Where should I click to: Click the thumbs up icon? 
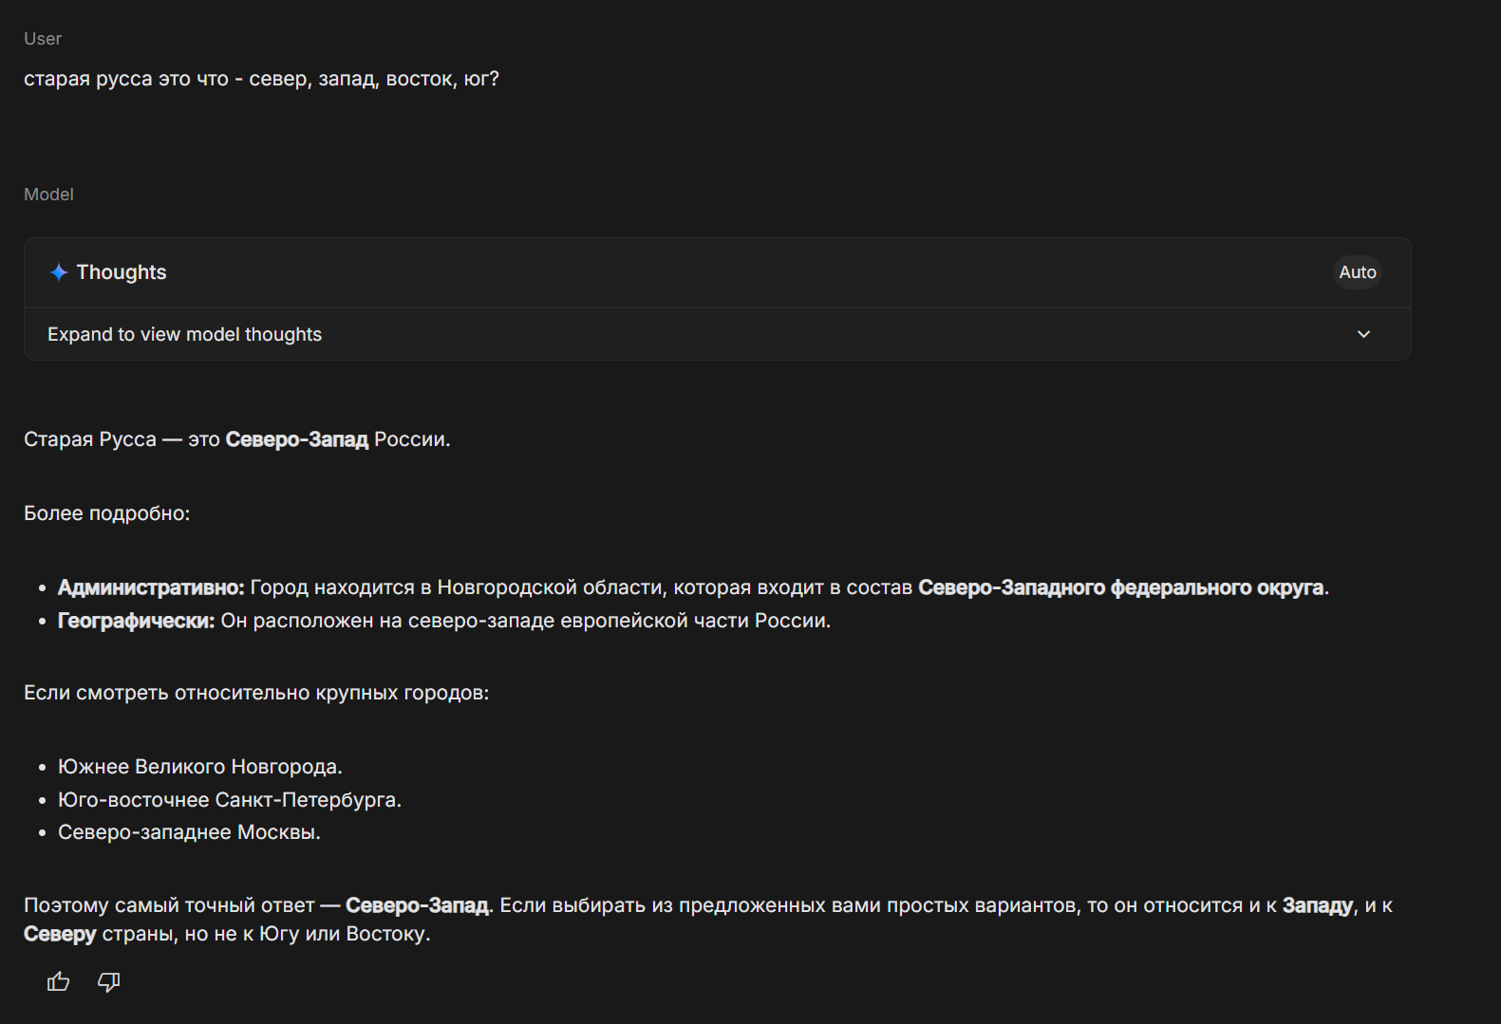tap(59, 981)
